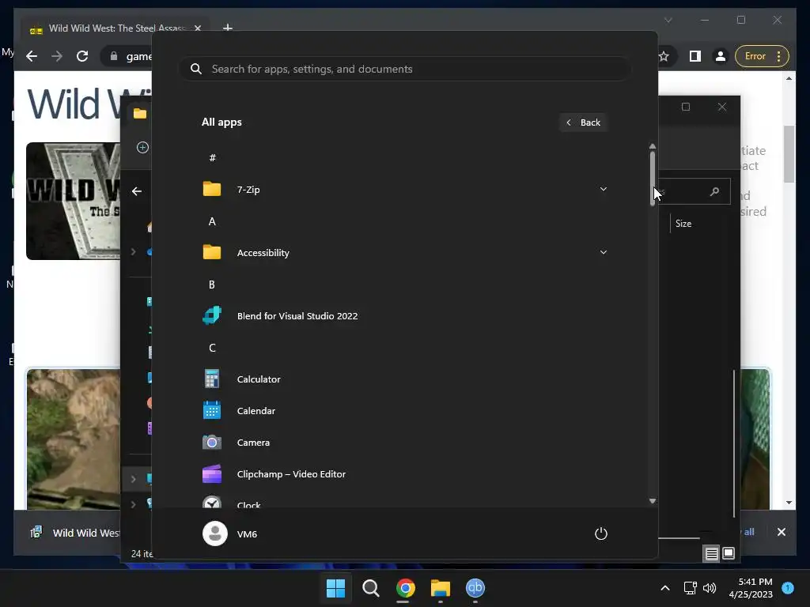Click the Windows Start button in taskbar
Image resolution: width=810 pixels, height=607 pixels.
pos(335,588)
